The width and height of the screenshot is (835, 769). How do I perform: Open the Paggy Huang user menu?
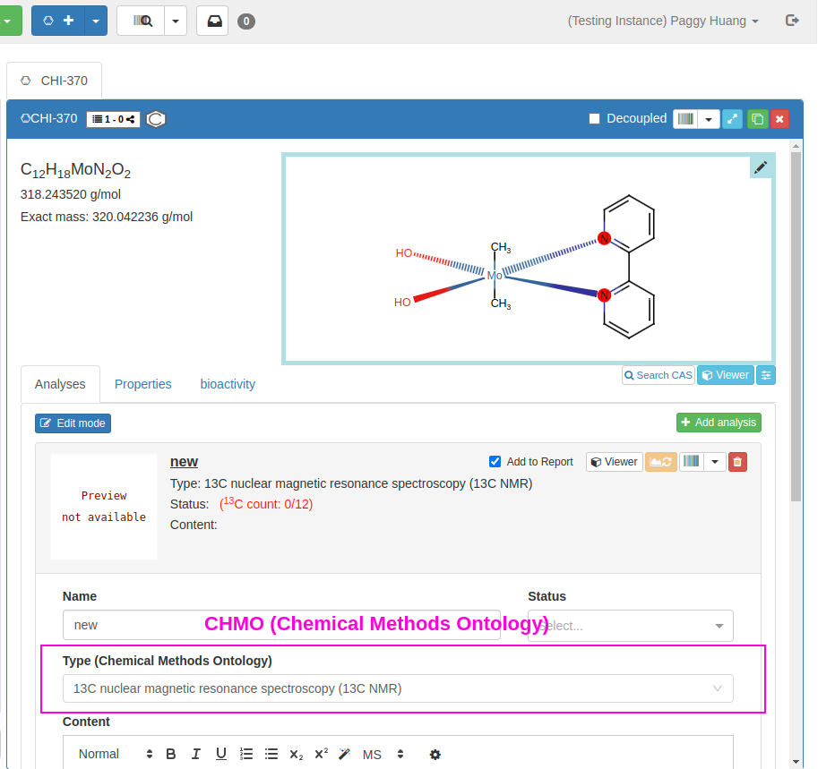[663, 21]
